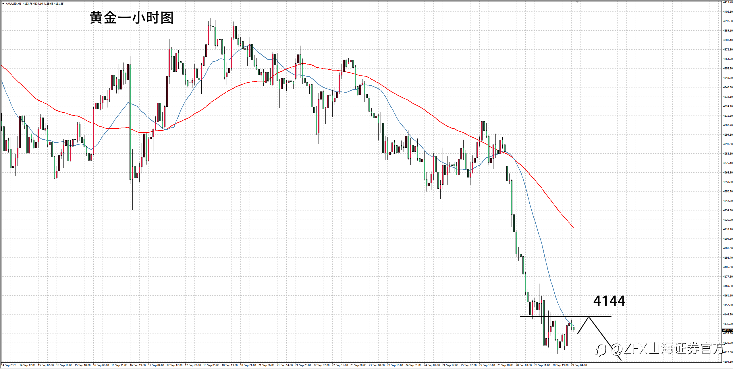Open the triangle menu beside XAUUSD,H1

3,4
